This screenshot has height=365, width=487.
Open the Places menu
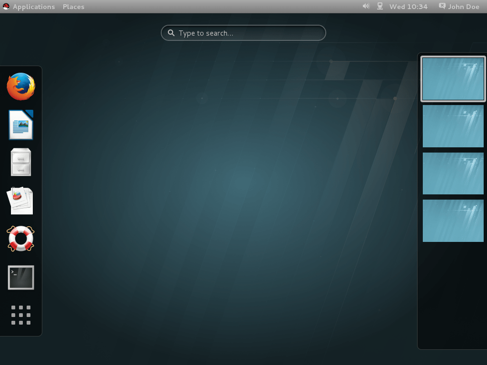coord(73,6)
